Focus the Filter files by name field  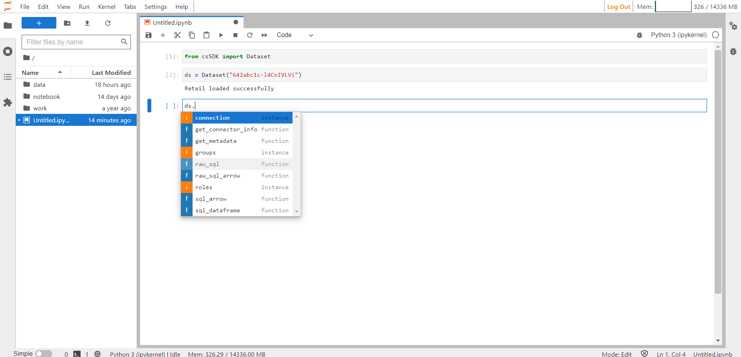pyautogui.click(x=76, y=42)
